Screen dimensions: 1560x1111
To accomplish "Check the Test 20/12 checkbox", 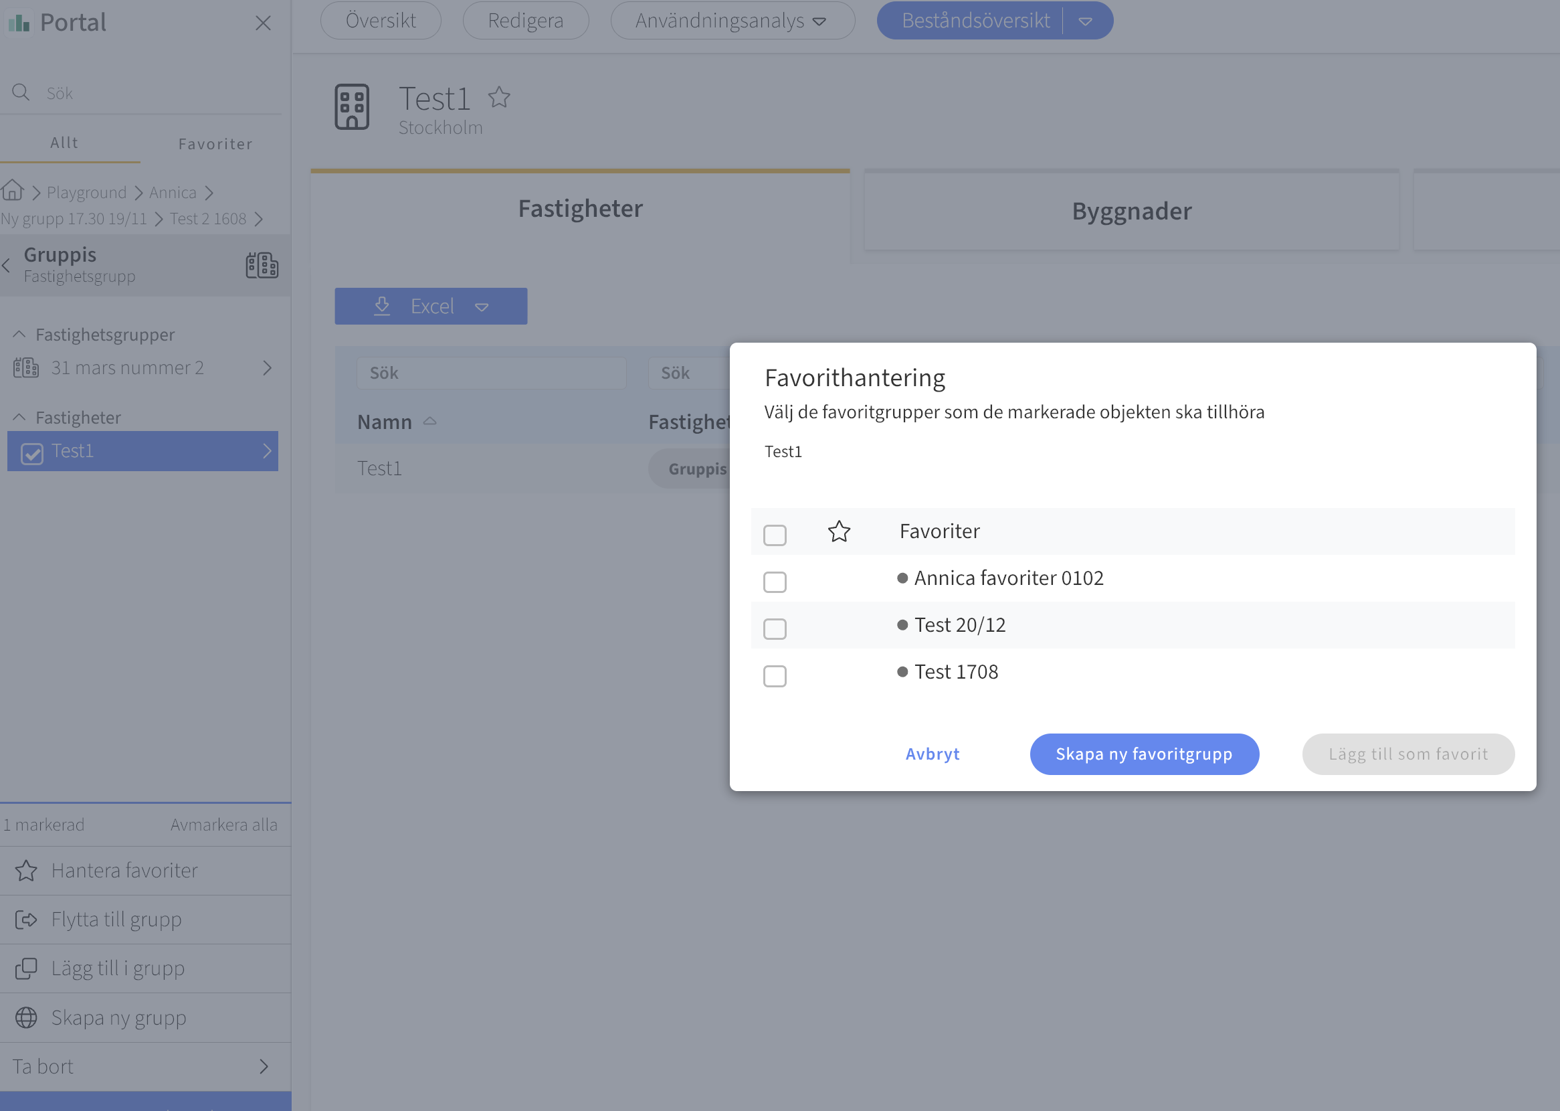I will click(x=775, y=628).
